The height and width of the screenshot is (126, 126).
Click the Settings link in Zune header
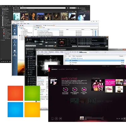coord(104,66)
